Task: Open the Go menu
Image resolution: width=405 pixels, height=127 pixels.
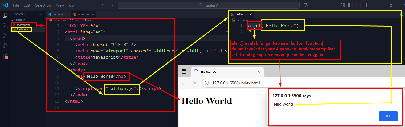Action: coord(71,5)
